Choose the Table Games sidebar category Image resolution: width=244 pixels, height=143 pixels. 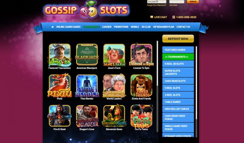[178, 102]
